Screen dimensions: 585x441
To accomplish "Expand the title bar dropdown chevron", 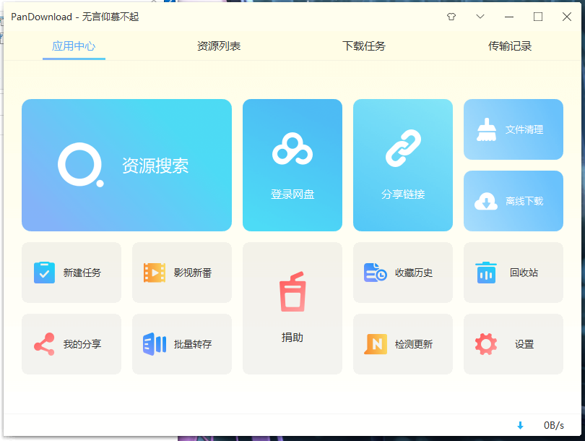I will tap(480, 17).
